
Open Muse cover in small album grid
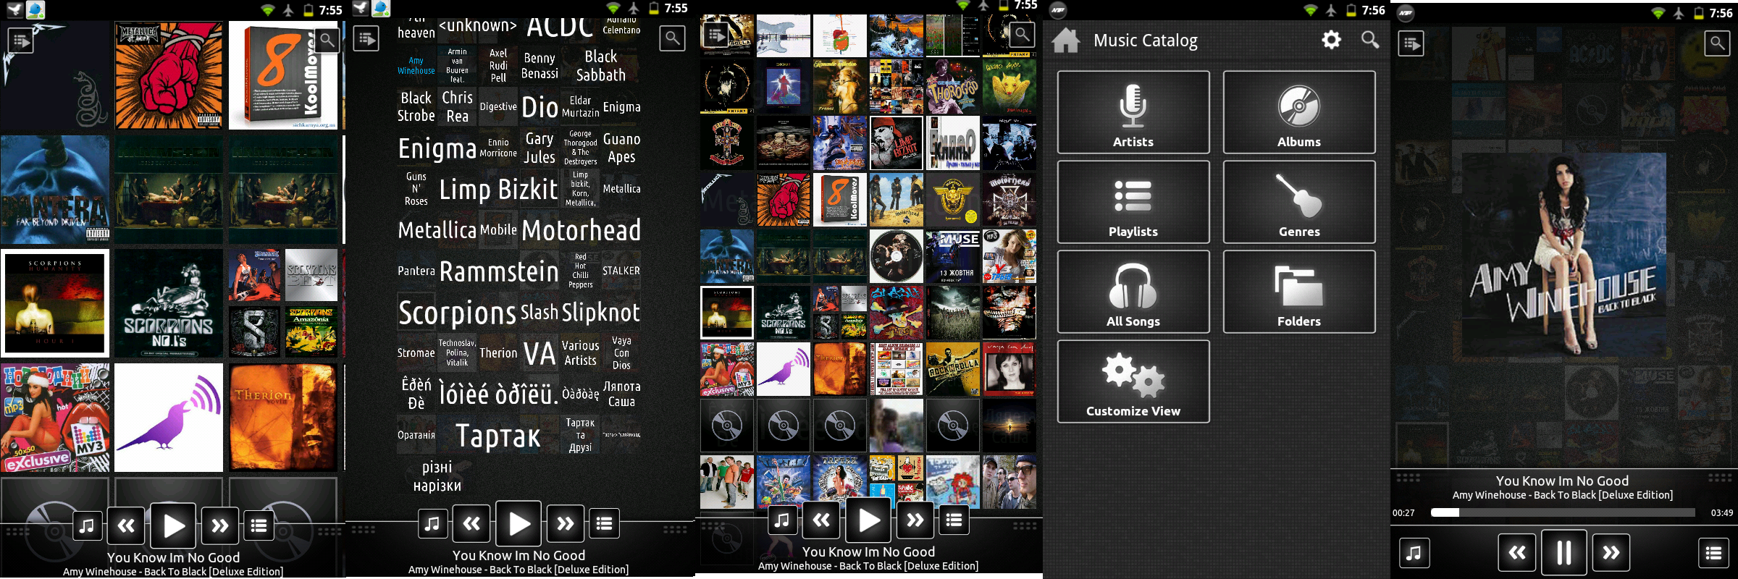pos(953,256)
